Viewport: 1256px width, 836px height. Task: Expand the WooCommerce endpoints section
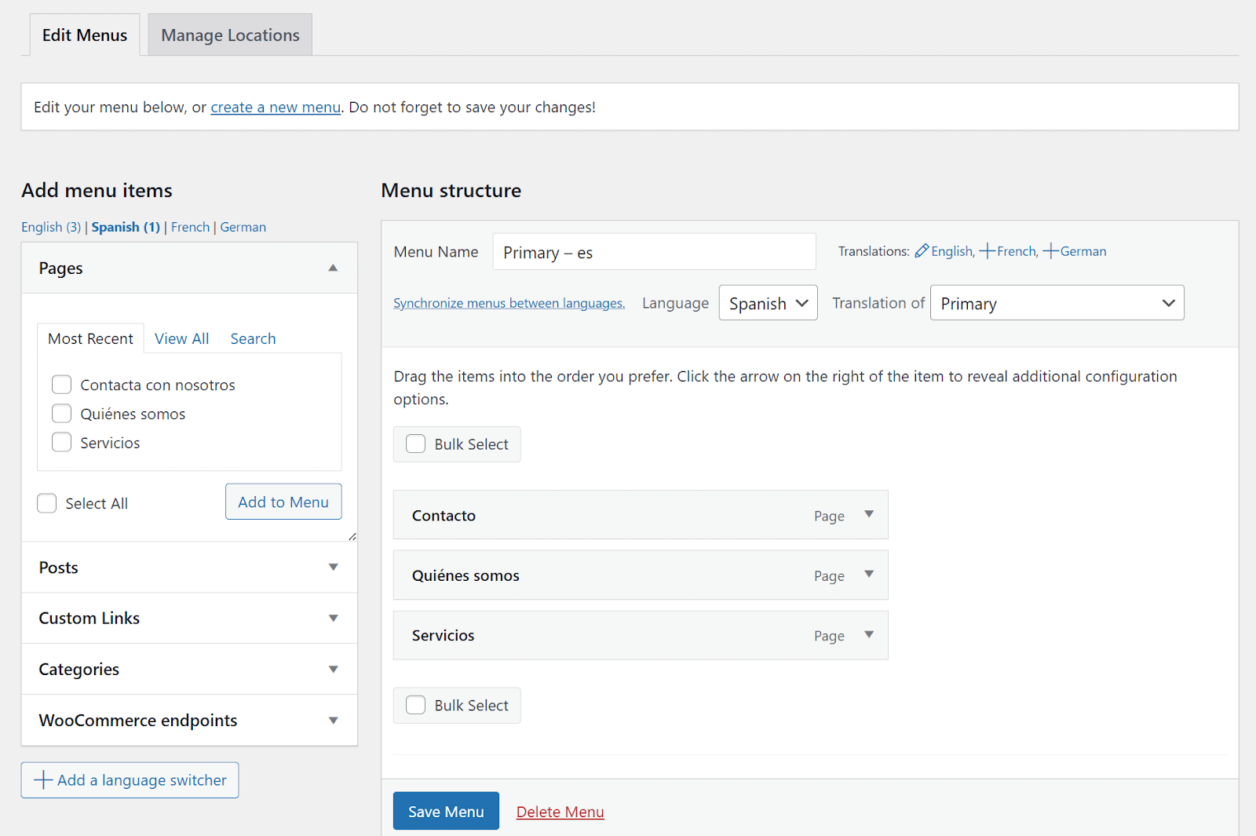(333, 721)
